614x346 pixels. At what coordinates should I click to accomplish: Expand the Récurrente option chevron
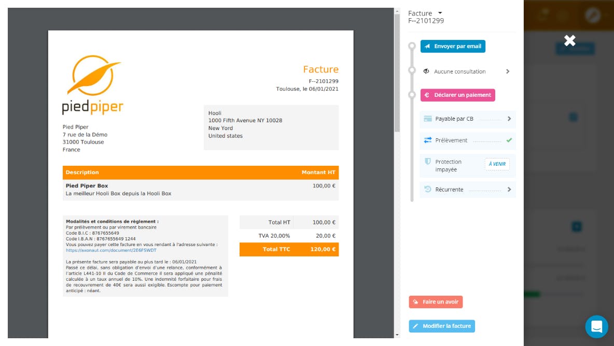click(x=509, y=190)
